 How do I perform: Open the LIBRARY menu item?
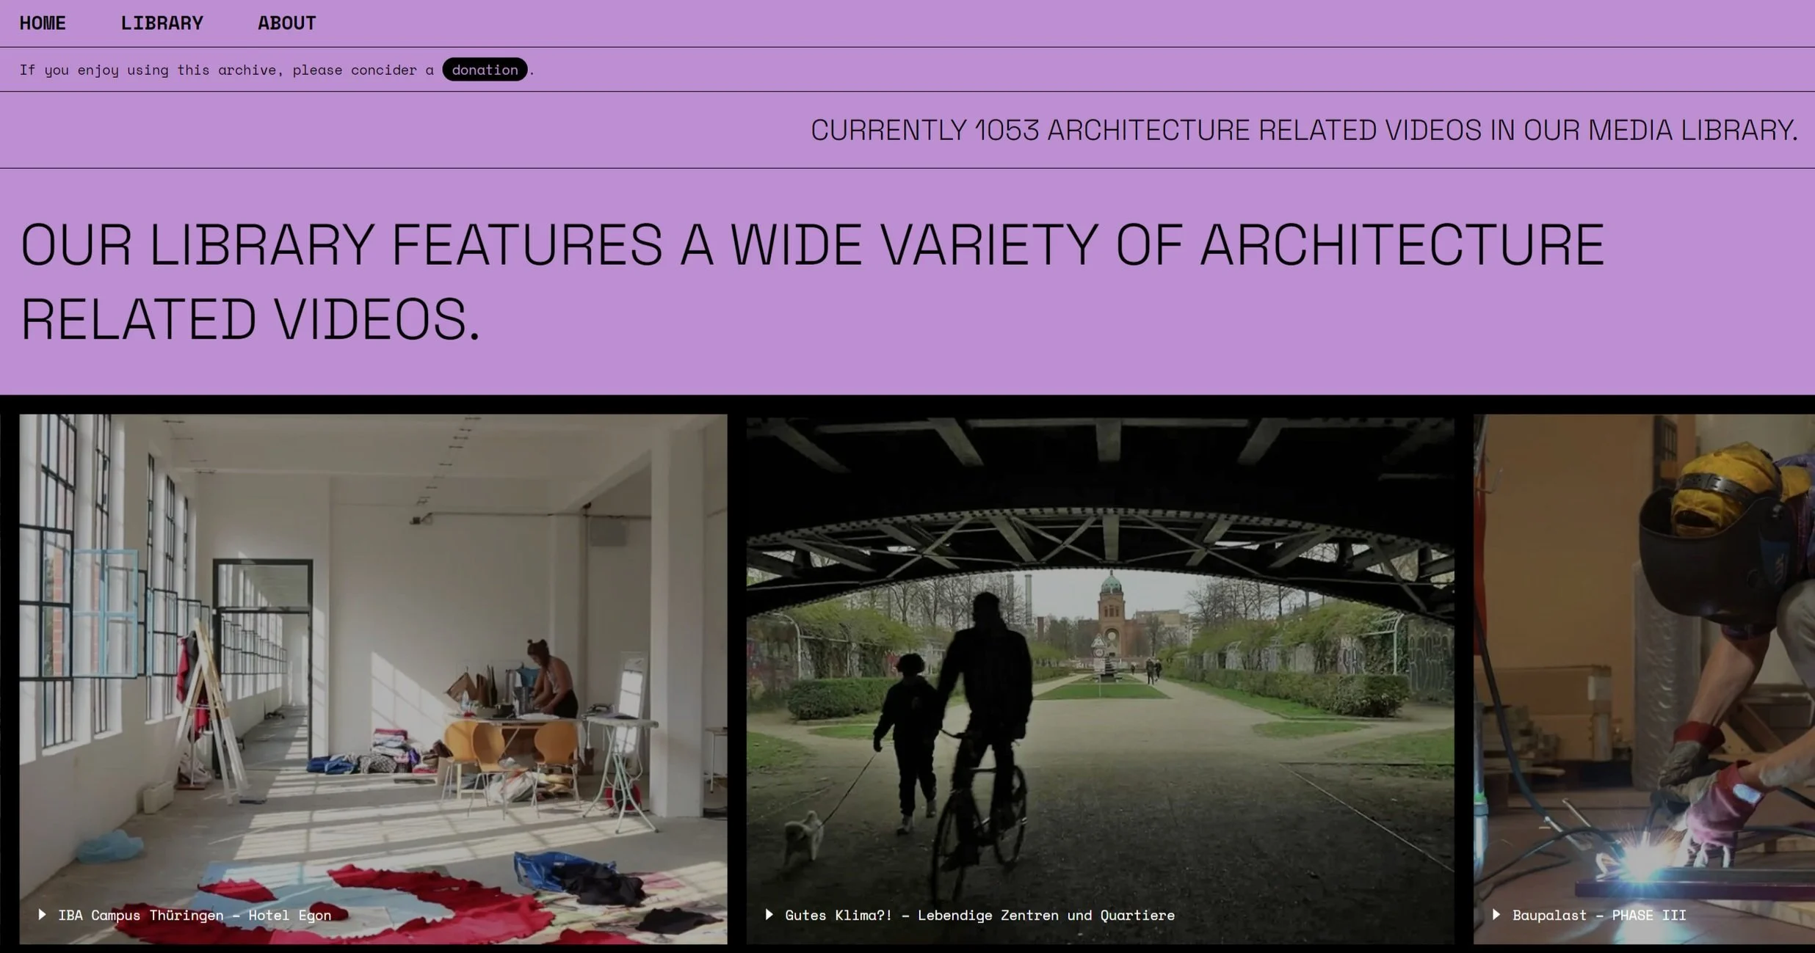pyautogui.click(x=162, y=23)
